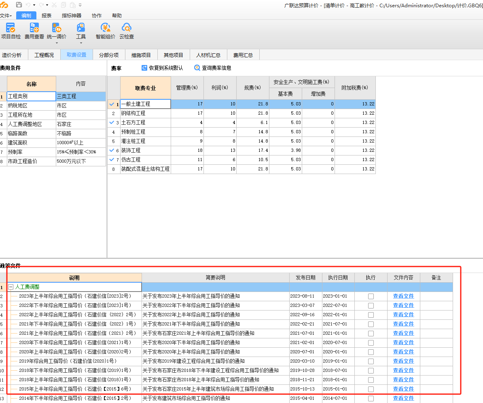Image resolution: width=483 pixels, height=403 pixels.
Task: Collapse the 人工费调整 tree node
Action: pyautogui.click(x=11, y=287)
